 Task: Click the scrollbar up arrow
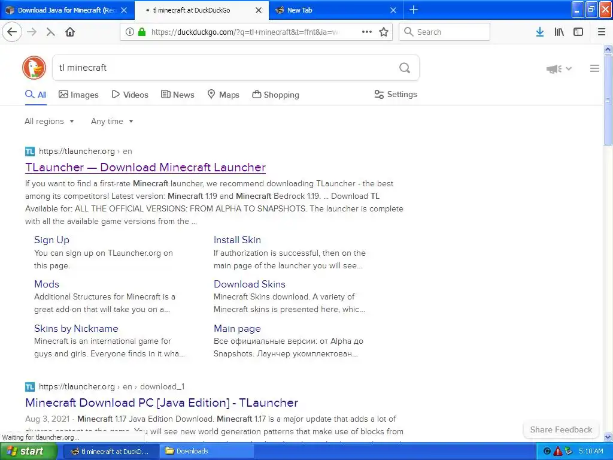[x=608, y=50]
